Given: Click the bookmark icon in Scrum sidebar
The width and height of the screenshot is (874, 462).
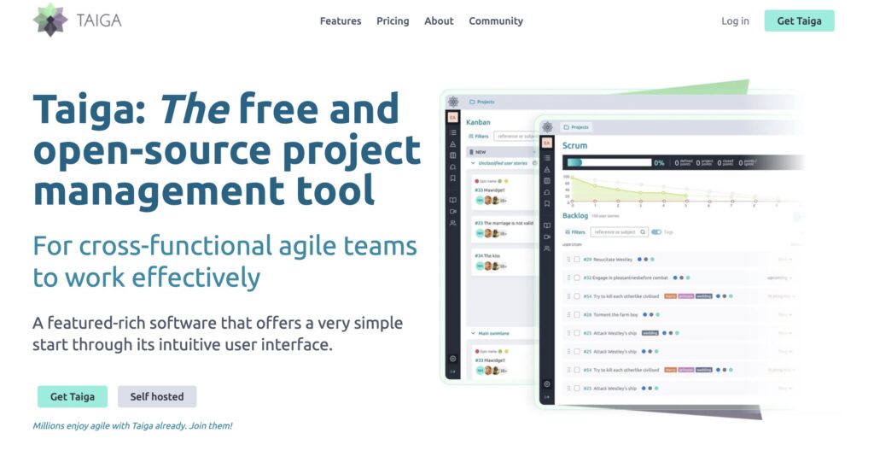Looking at the screenshot, I should [547, 204].
